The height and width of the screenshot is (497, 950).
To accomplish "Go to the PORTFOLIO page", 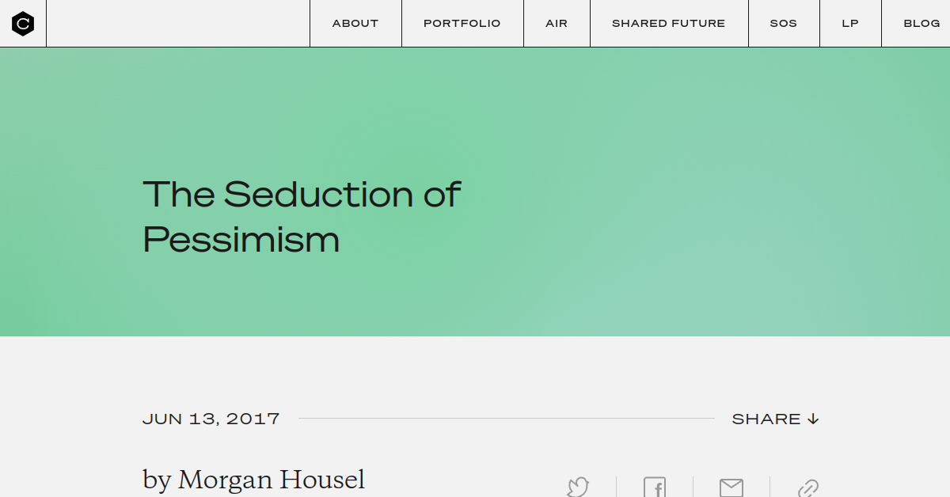I will tap(462, 24).
